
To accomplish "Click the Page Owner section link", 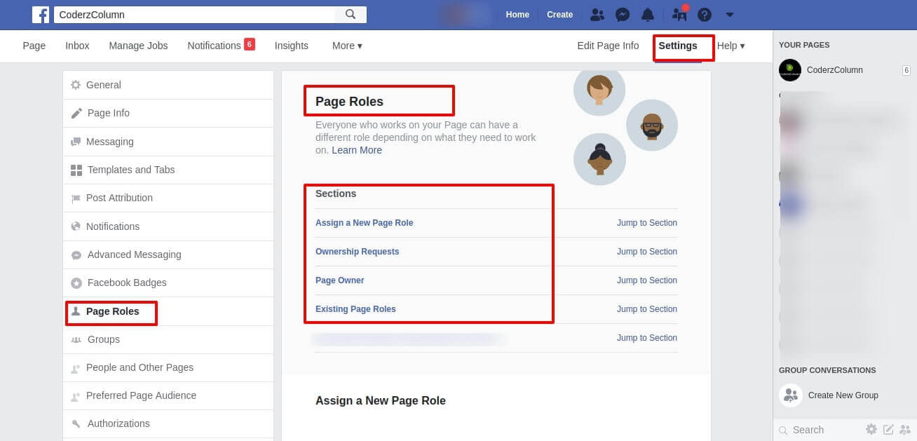I will pyautogui.click(x=339, y=280).
